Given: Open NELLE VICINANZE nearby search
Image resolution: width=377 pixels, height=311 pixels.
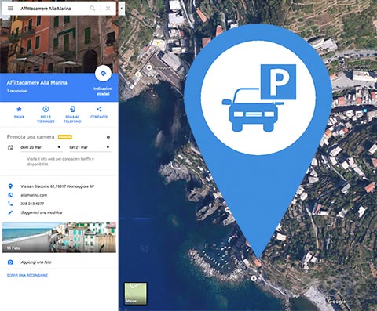Looking at the screenshot, I should click(x=46, y=114).
